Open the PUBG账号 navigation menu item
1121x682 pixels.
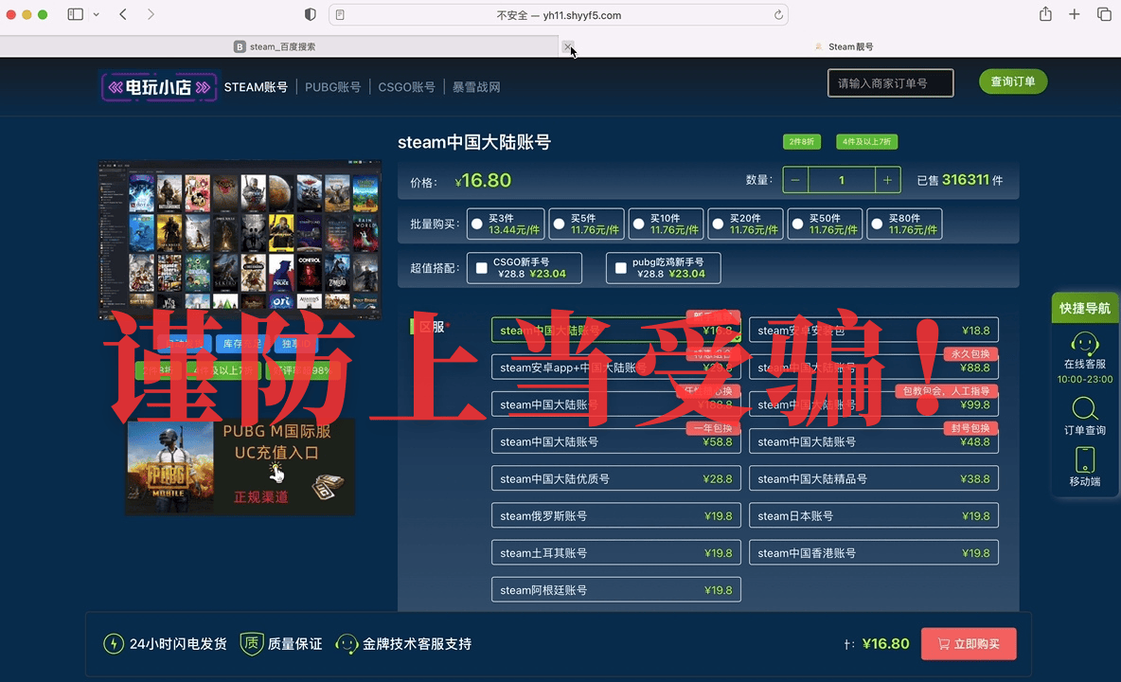pos(332,86)
